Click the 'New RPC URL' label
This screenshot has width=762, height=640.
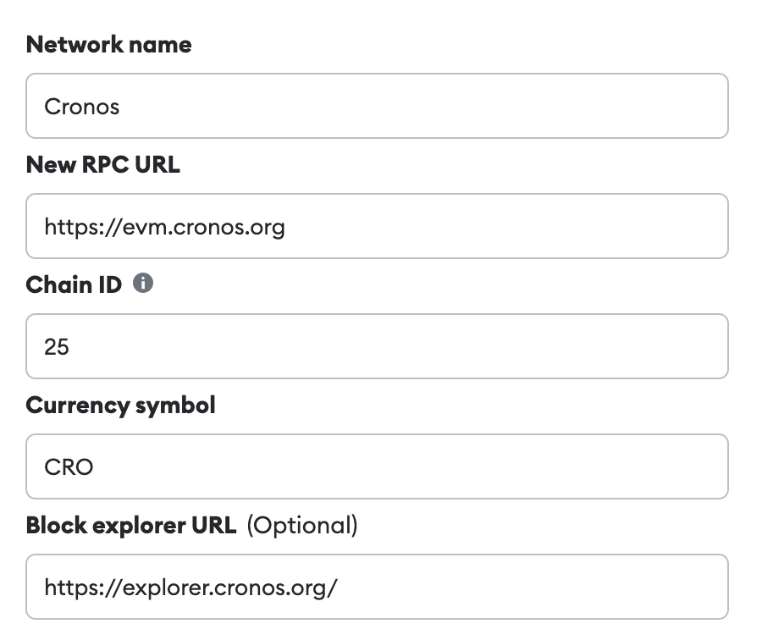pyautogui.click(x=102, y=164)
